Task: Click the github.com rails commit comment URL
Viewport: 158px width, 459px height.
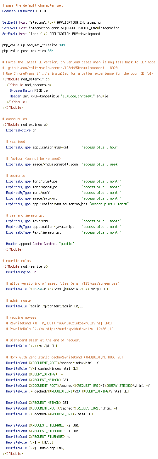Action: 63,68
